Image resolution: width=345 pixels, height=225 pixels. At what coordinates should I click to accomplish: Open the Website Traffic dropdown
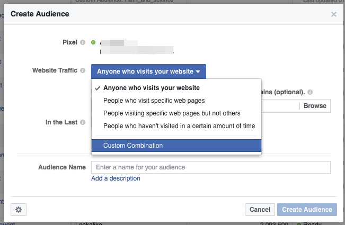tap(148, 71)
